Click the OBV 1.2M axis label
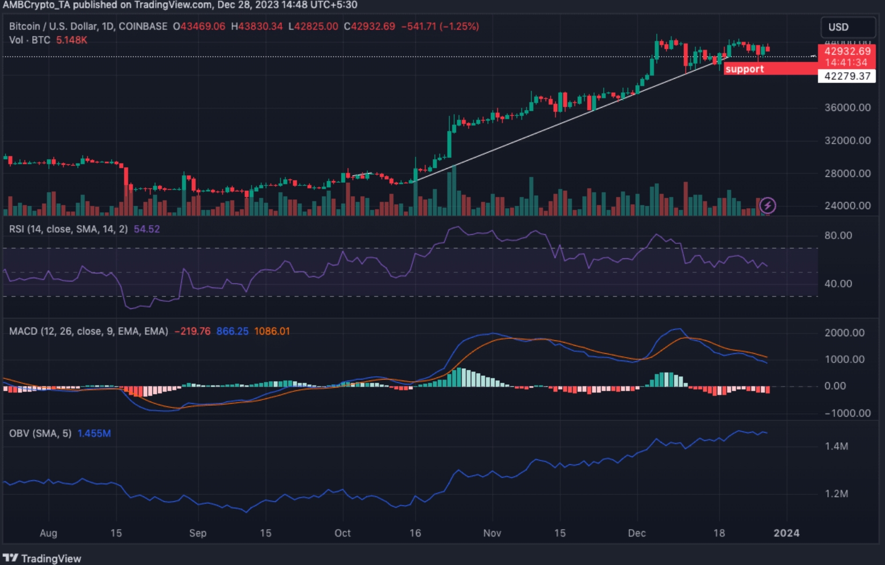The height and width of the screenshot is (565, 885). [x=837, y=494]
